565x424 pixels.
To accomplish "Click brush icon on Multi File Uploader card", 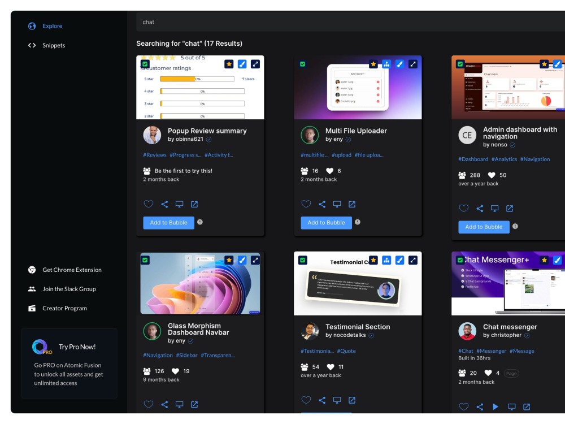I will [399, 64].
